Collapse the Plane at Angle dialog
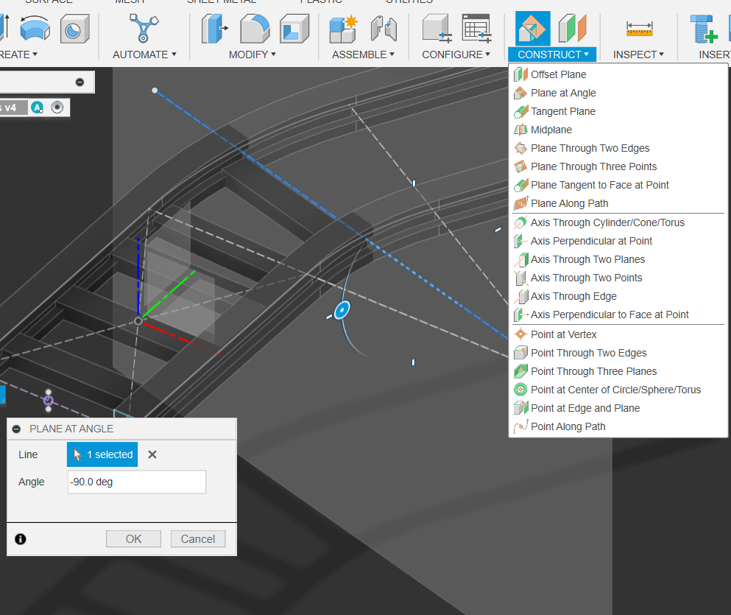The width and height of the screenshot is (731, 615). [x=16, y=429]
